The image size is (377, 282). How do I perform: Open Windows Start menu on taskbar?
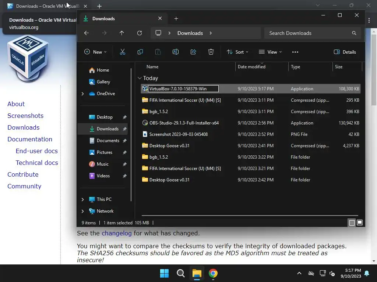(165, 273)
